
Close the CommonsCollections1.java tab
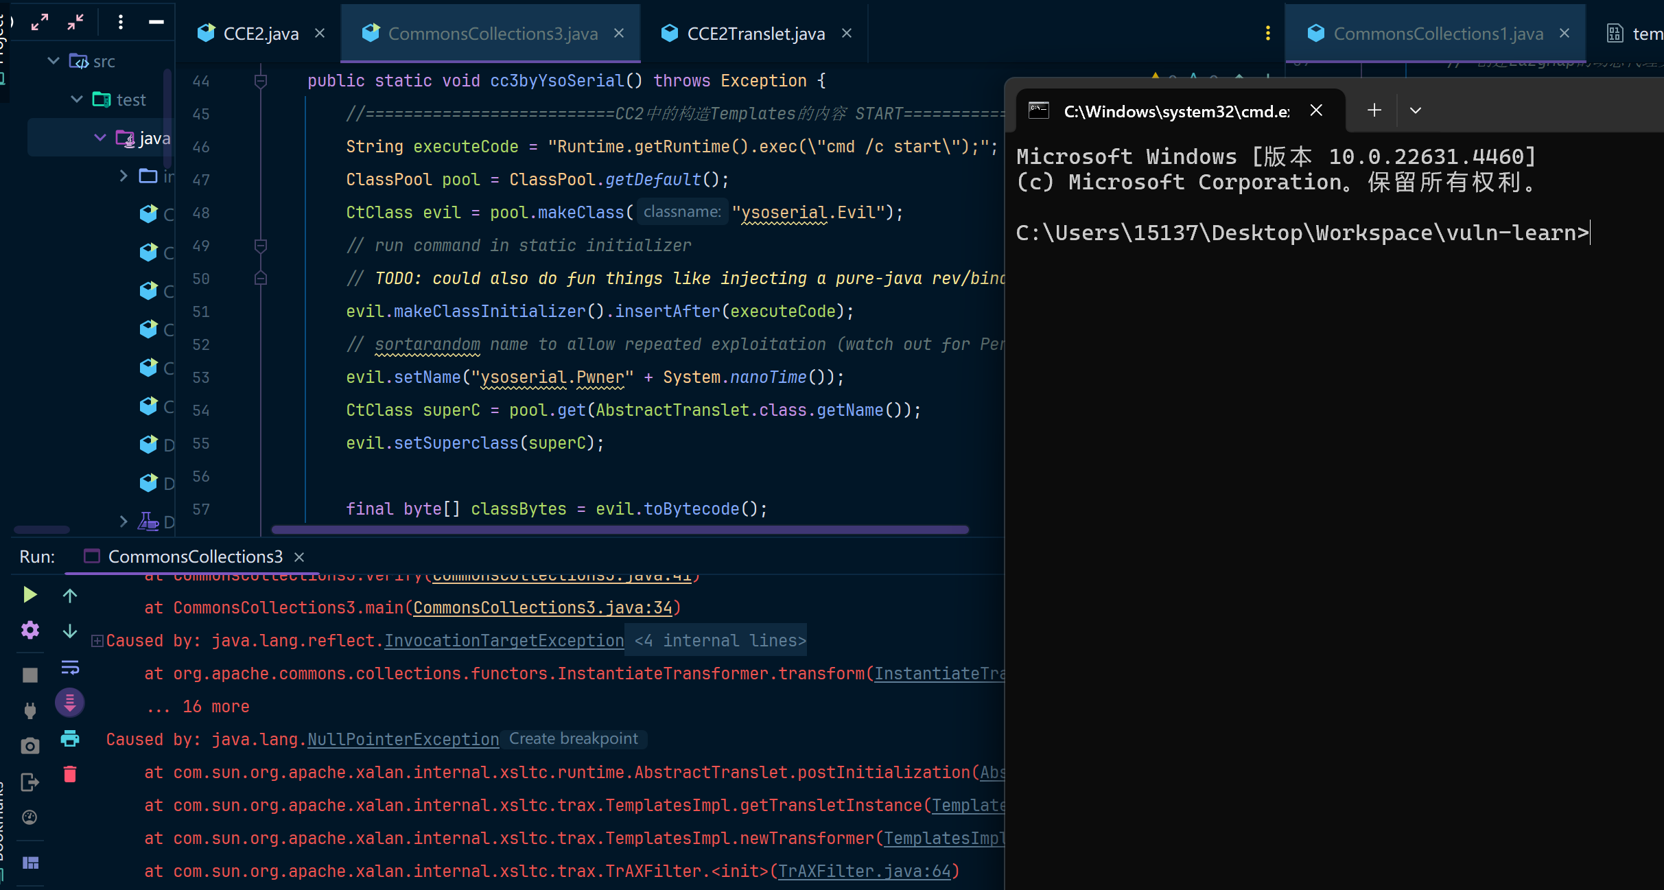[x=1565, y=33]
